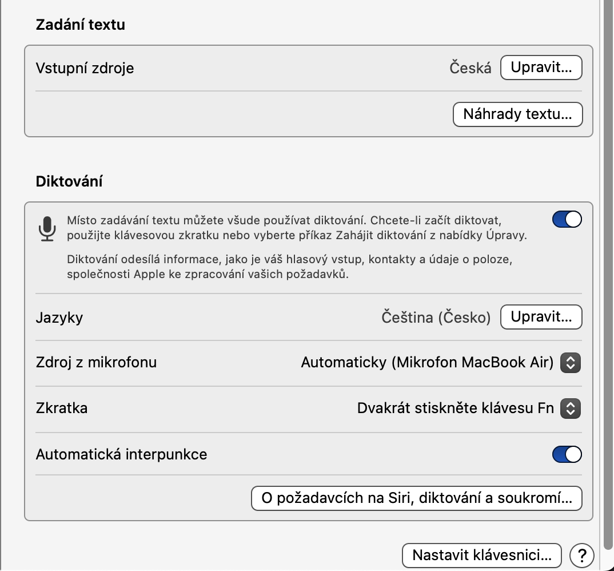Click the Diktování section heading
This screenshot has height=571, width=614.
[x=69, y=181]
